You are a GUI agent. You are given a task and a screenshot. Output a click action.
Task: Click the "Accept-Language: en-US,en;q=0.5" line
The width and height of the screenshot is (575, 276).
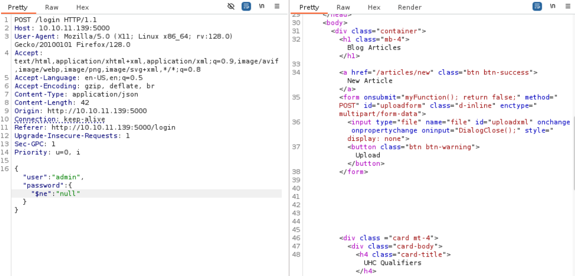click(x=79, y=78)
